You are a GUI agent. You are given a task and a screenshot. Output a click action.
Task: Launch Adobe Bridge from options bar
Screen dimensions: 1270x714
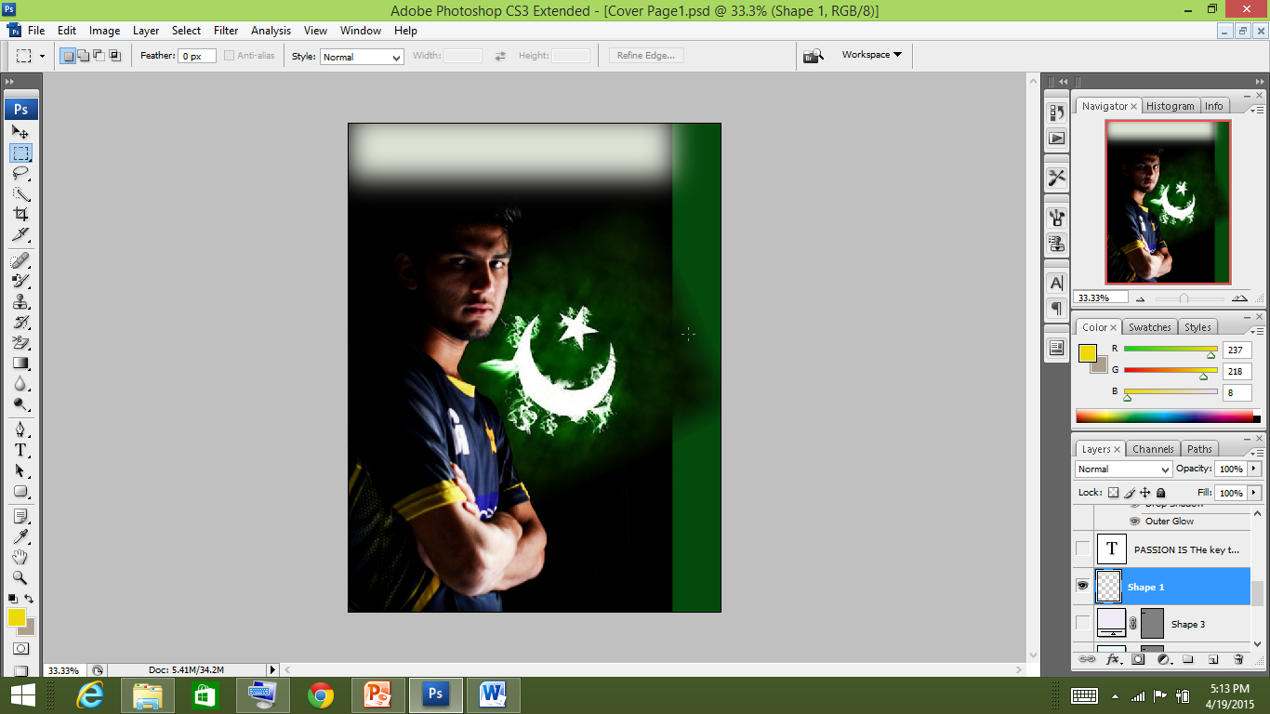point(814,56)
